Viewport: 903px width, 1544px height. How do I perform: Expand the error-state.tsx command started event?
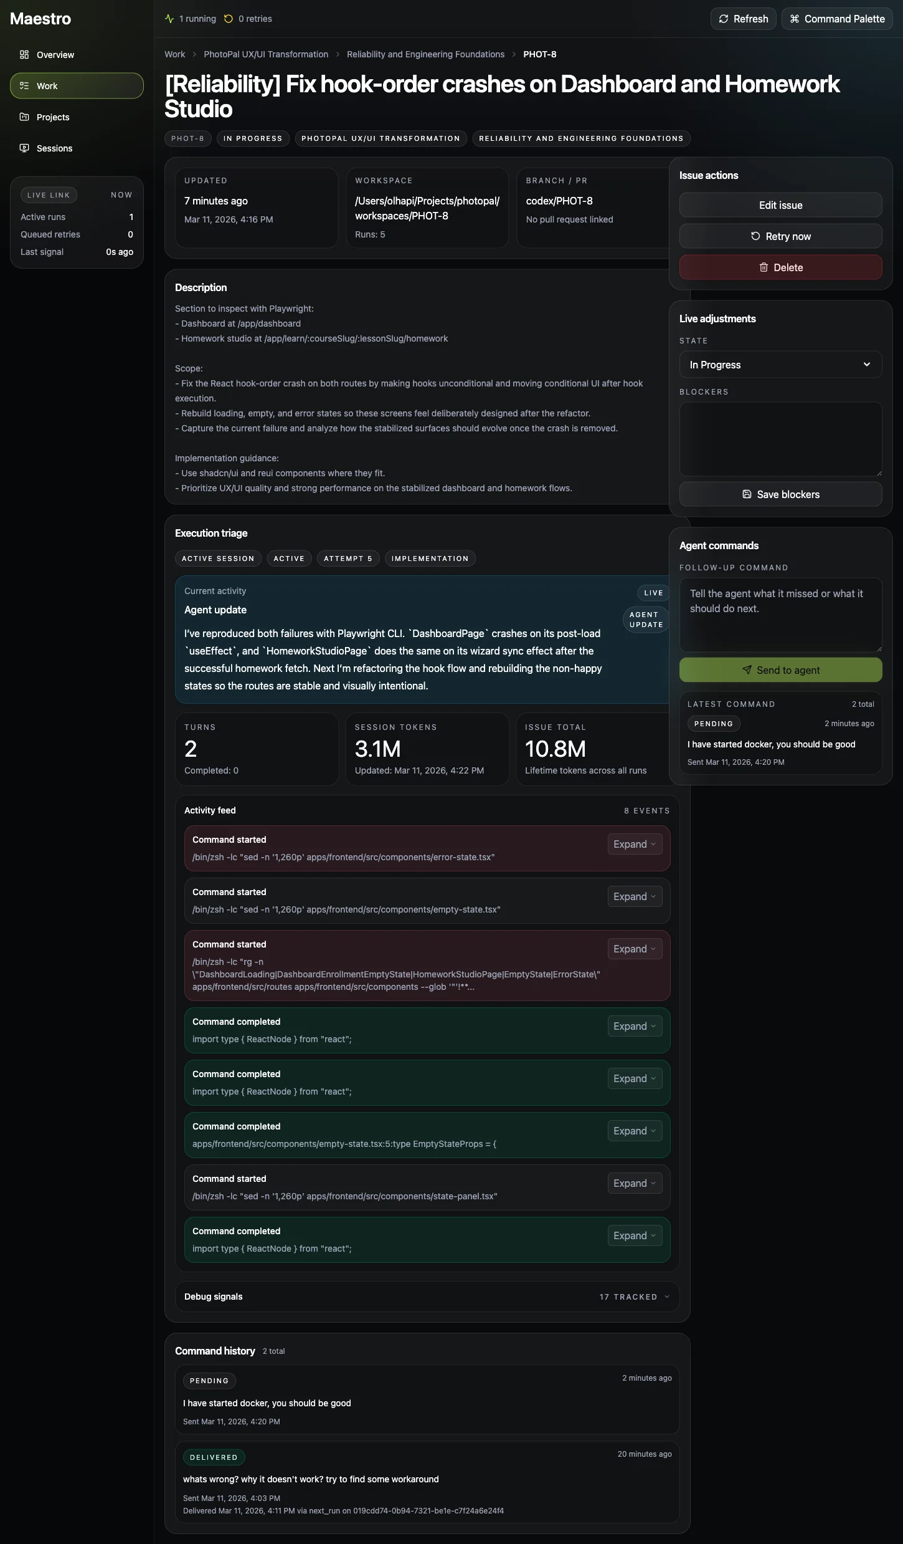[x=634, y=844]
